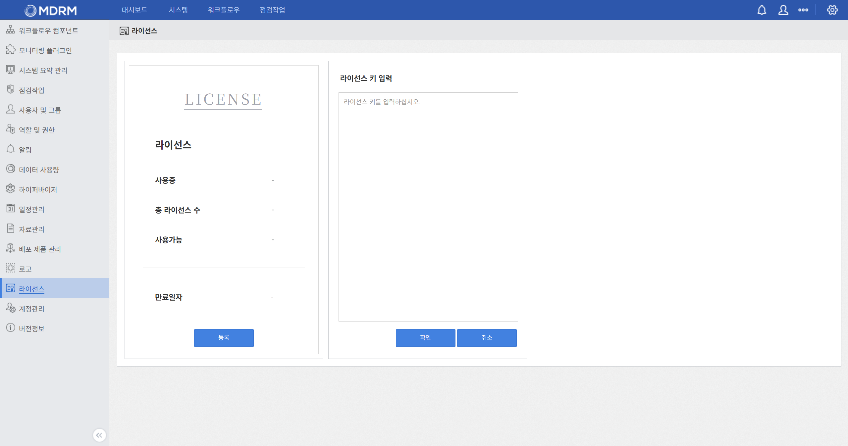This screenshot has height=446, width=848.
Task: Click the MDRM logo
Action: pyautogui.click(x=51, y=11)
